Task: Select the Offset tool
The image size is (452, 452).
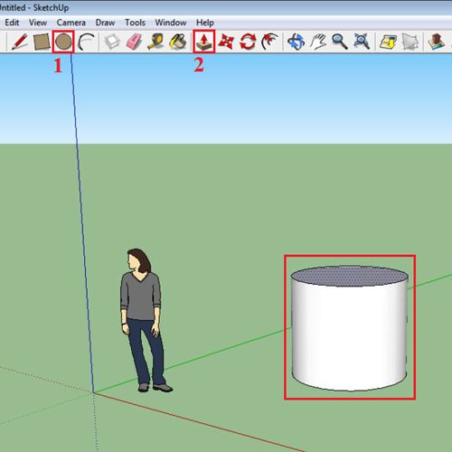Action: point(269,42)
